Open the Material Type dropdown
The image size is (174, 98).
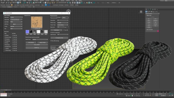coord(40,39)
